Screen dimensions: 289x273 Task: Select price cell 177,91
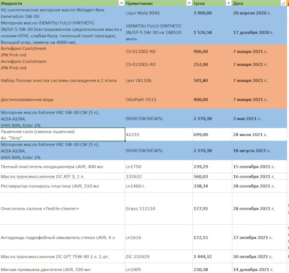(212, 209)
